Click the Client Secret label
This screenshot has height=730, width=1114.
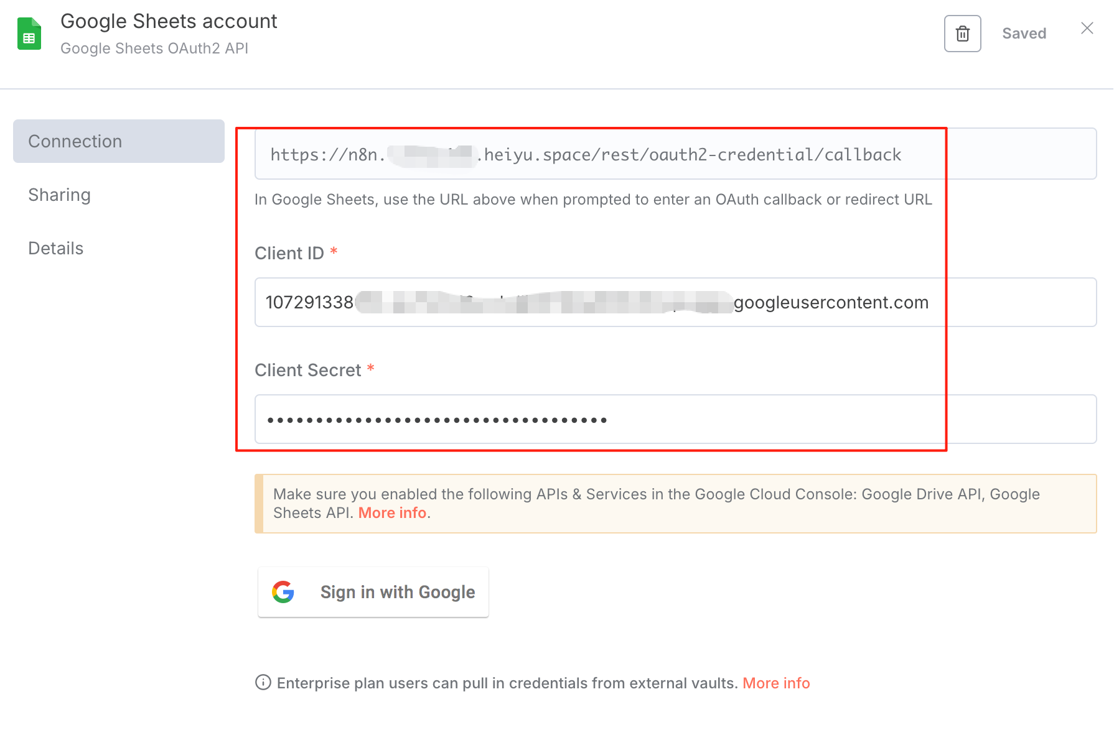pyautogui.click(x=308, y=370)
